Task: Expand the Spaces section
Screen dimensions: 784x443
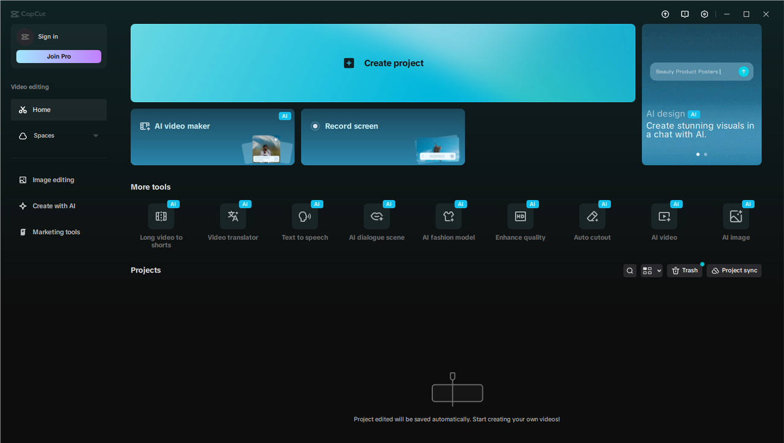Action: [x=58, y=135]
